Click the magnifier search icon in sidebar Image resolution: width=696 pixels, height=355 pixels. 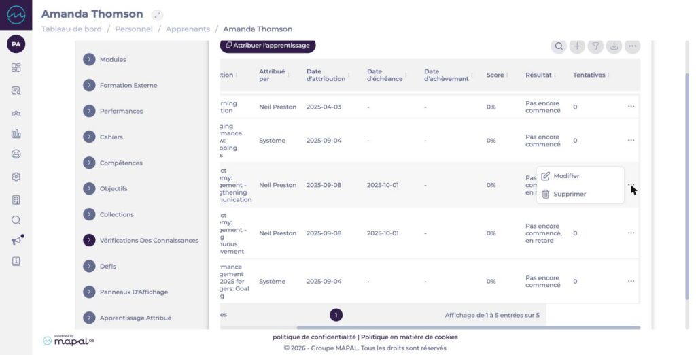(x=16, y=220)
